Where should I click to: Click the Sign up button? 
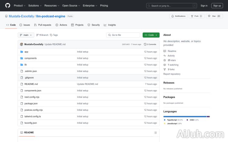pos(217,5)
